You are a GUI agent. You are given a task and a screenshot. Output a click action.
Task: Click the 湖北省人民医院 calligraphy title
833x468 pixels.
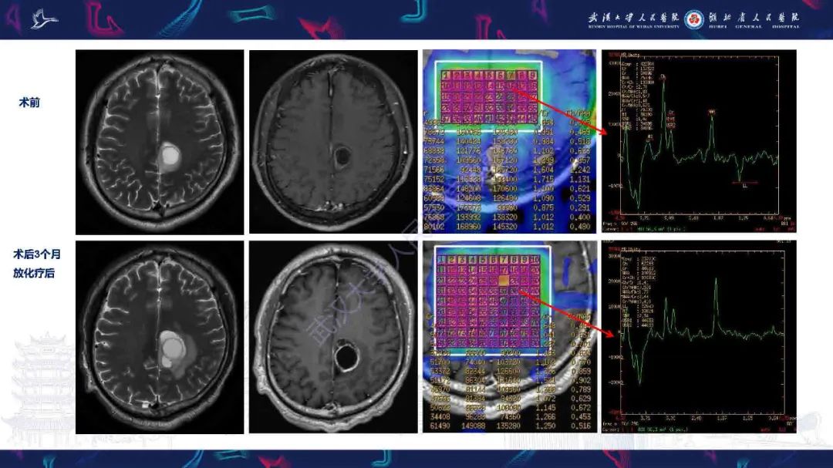(x=754, y=18)
